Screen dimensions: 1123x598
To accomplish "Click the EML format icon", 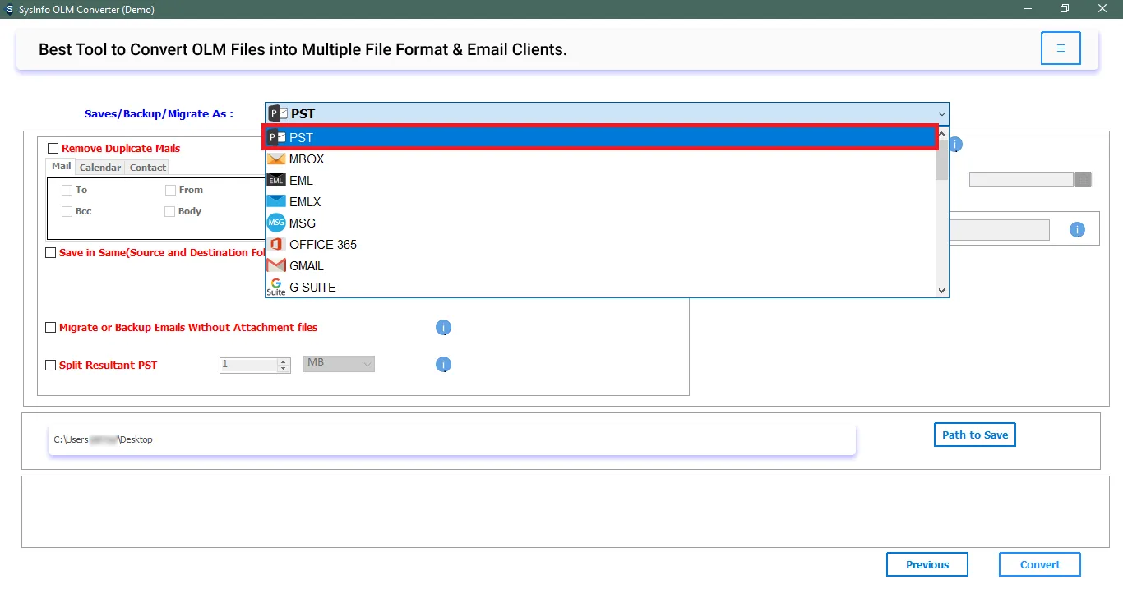I will click(276, 181).
